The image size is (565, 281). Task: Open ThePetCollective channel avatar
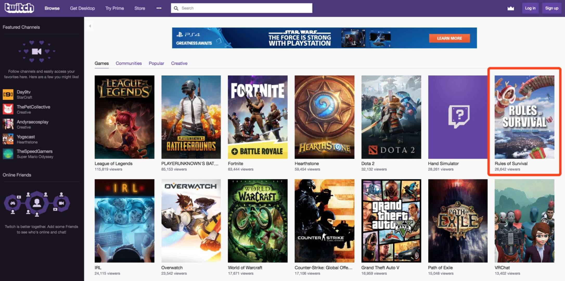tap(8, 109)
